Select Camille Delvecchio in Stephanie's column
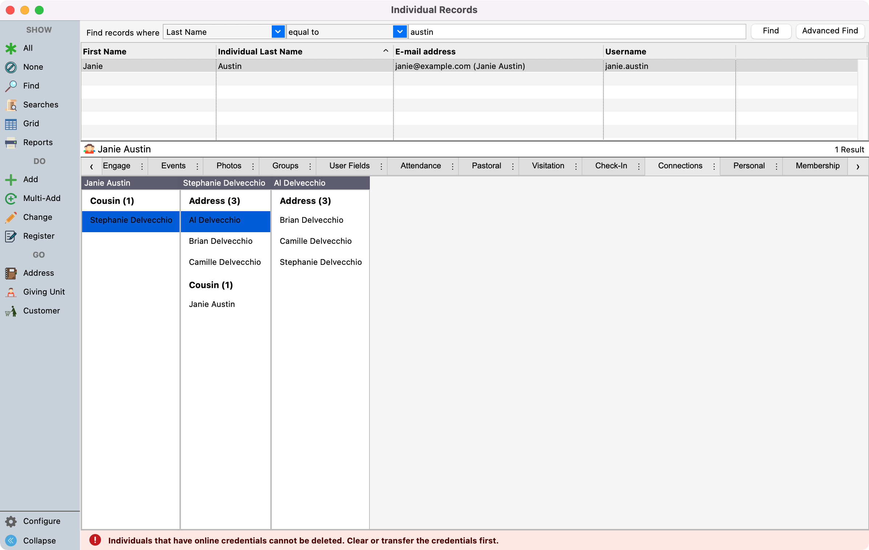This screenshot has width=869, height=550. tap(225, 262)
